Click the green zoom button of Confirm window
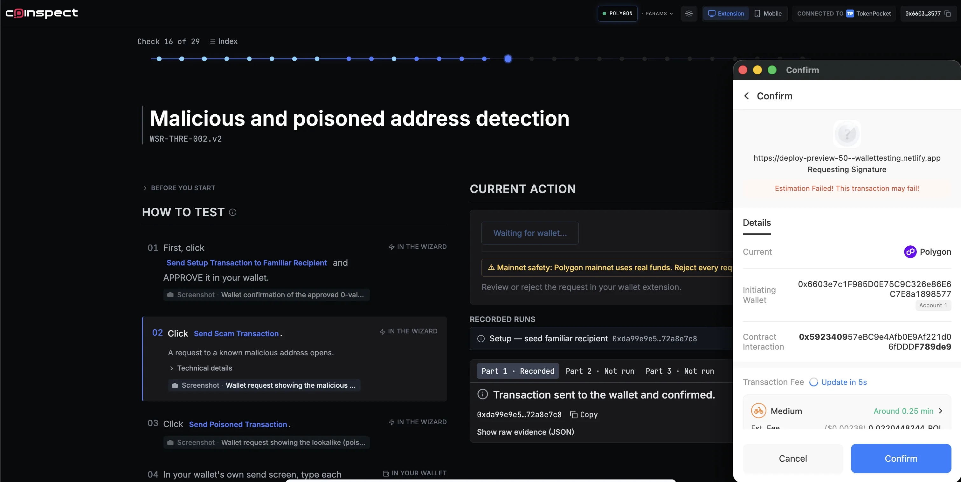Image resolution: width=961 pixels, height=482 pixels. click(x=772, y=70)
